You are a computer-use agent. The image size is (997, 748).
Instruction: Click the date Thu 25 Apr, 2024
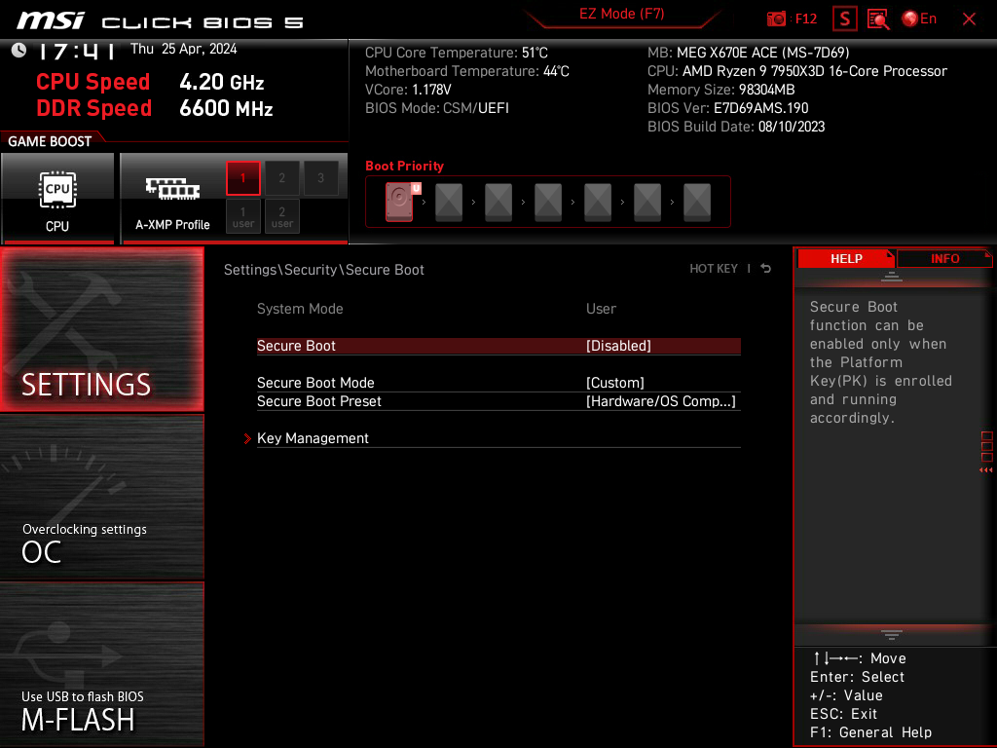pos(183,49)
